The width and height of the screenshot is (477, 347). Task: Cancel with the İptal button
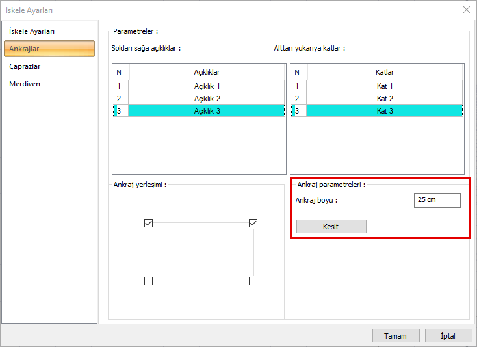pyautogui.click(x=448, y=336)
